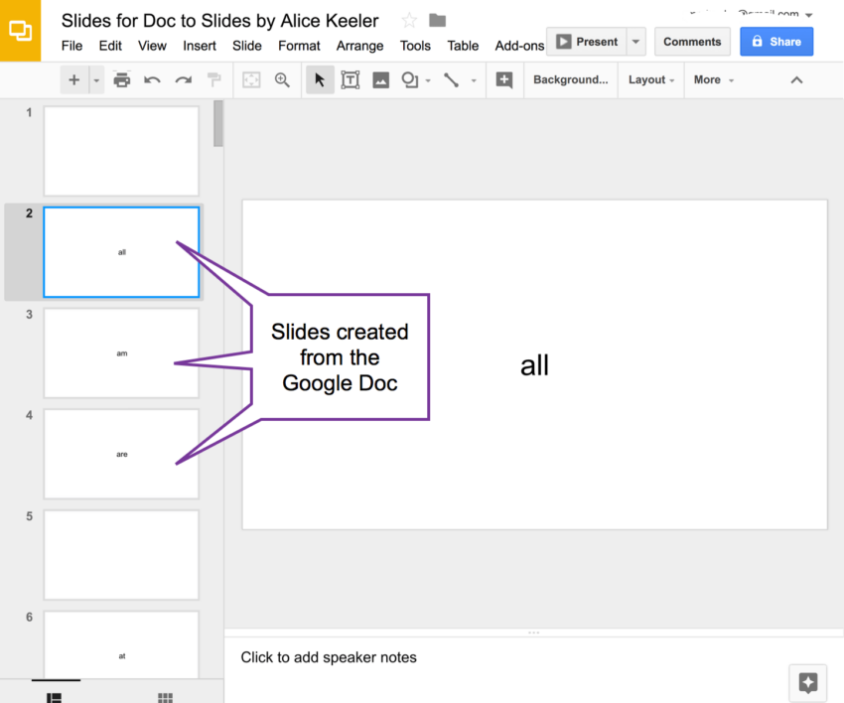Open the Line tool dropdown arrow
This screenshot has height=703, width=844.
(474, 80)
